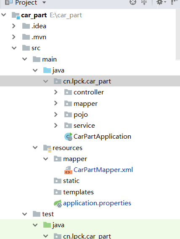The height and width of the screenshot is (239, 180).
Task: Click the vertical scrollbar of project tree
Action: [x=178, y=34]
